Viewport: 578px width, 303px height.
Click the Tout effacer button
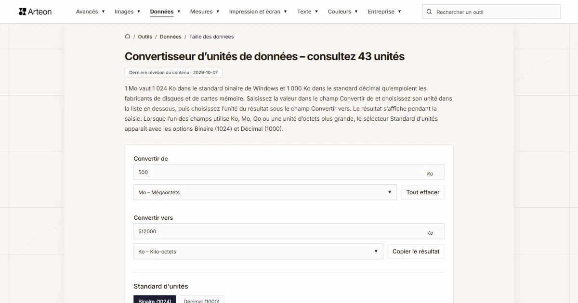[423, 192]
